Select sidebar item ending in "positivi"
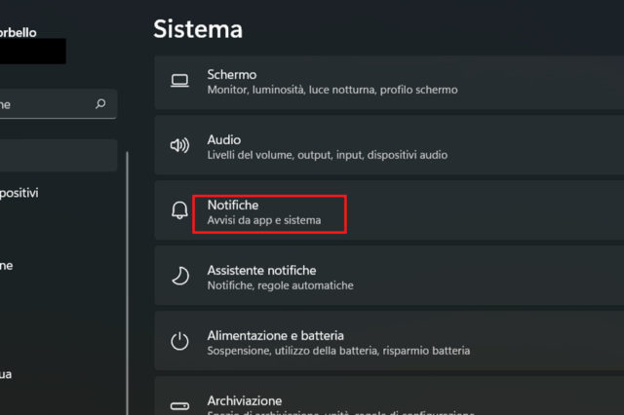Image resolution: width=624 pixels, height=415 pixels. [x=19, y=193]
